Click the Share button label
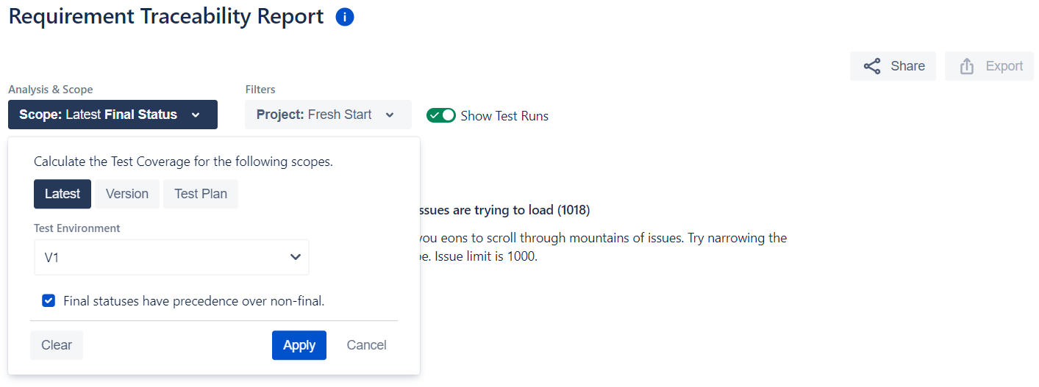 pos(908,66)
